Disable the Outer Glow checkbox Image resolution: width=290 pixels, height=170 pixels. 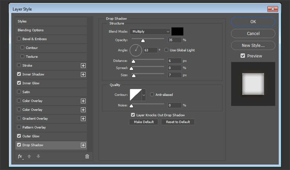point(19,136)
